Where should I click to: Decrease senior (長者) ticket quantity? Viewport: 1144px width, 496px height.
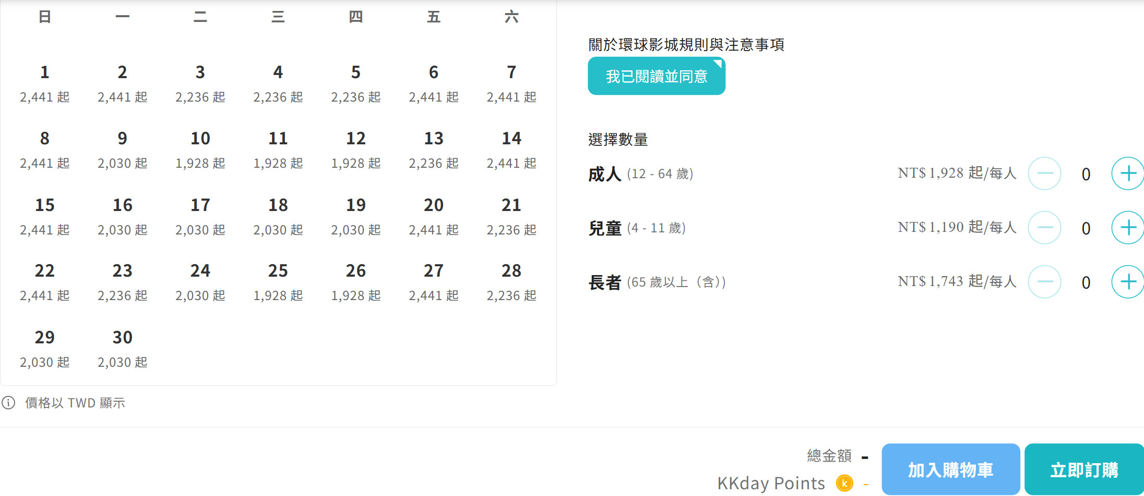[x=1044, y=282]
